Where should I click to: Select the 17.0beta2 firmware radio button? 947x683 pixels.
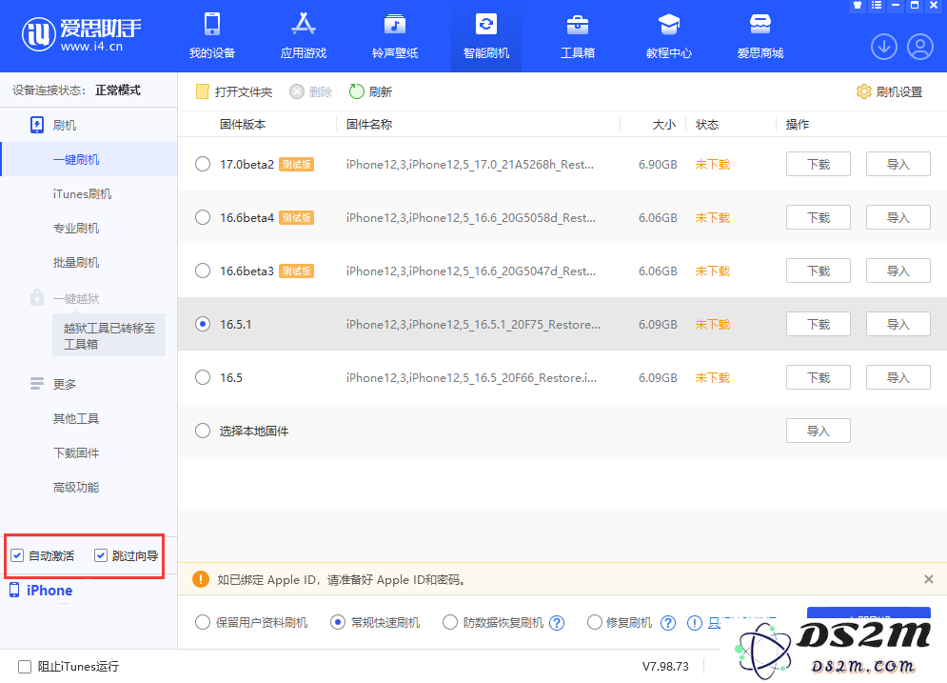pos(203,164)
